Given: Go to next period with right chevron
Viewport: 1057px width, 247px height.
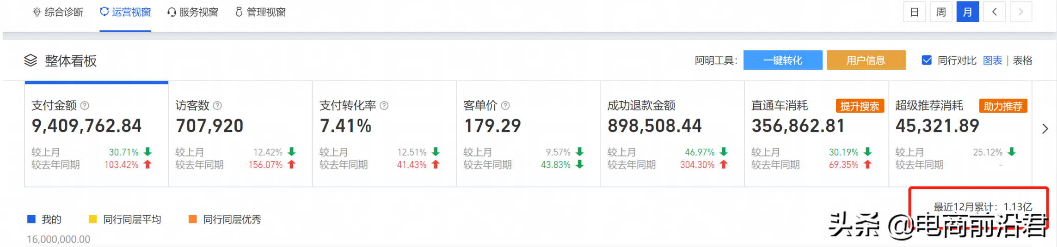Looking at the screenshot, I should (1021, 12).
